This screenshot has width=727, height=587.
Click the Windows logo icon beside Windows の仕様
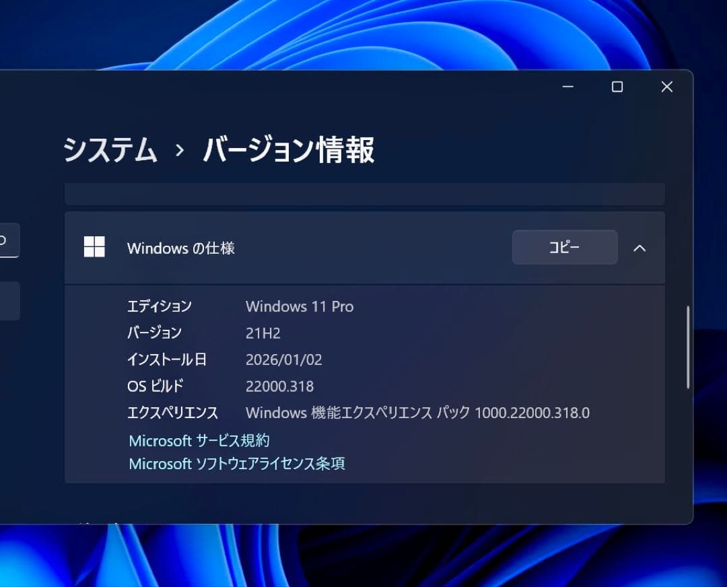point(94,247)
